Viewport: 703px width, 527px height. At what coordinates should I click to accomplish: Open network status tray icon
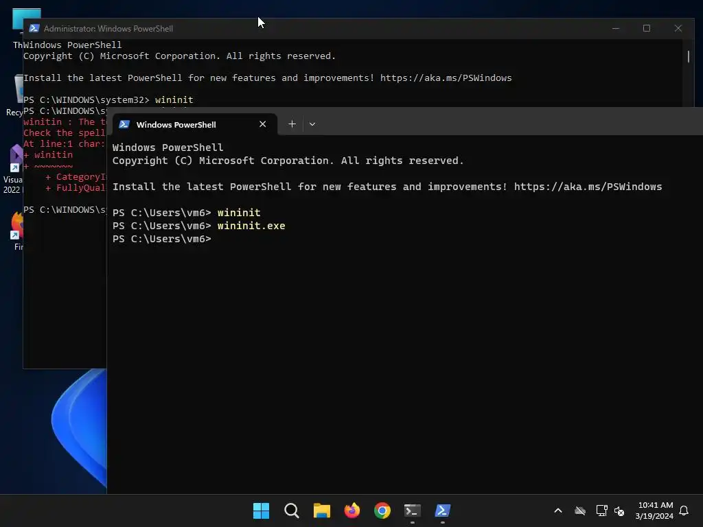[601, 511]
